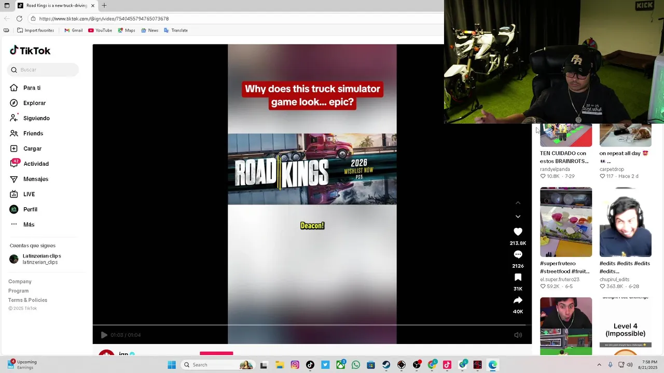Viewport: 664px width, 373px height.
Task: Open Microsoft Store from taskbar
Action: click(x=371, y=365)
